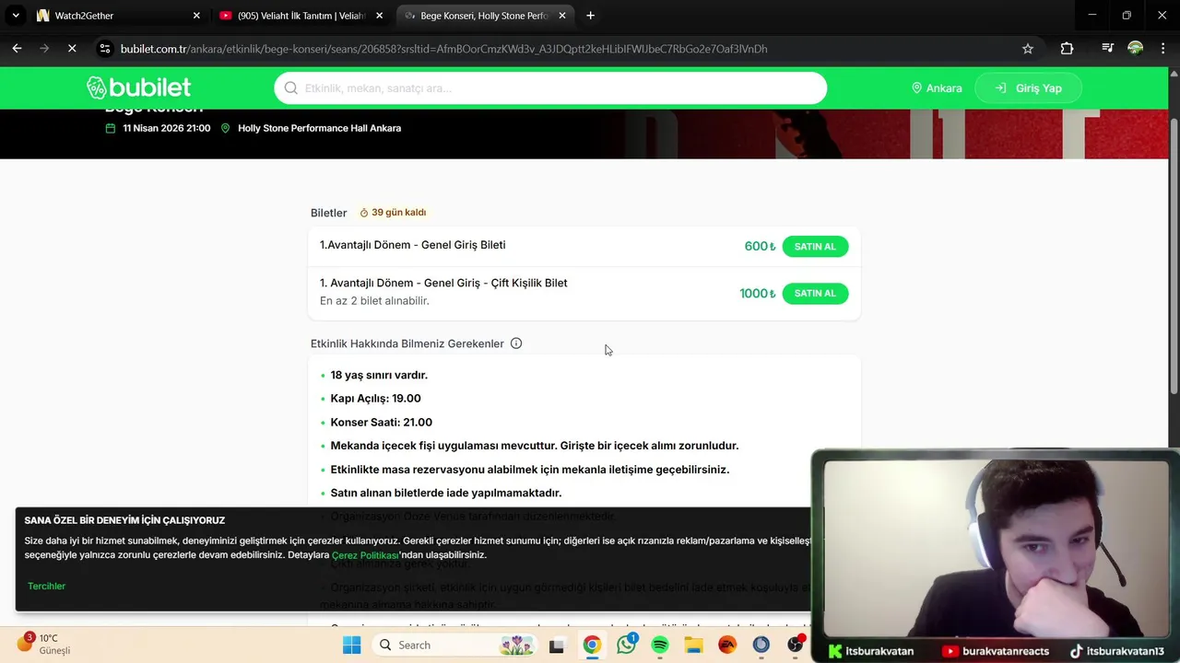Open the EA app from the taskbar
Image resolution: width=1180 pixels, height=663 pixels.
[x=727, y=646]
